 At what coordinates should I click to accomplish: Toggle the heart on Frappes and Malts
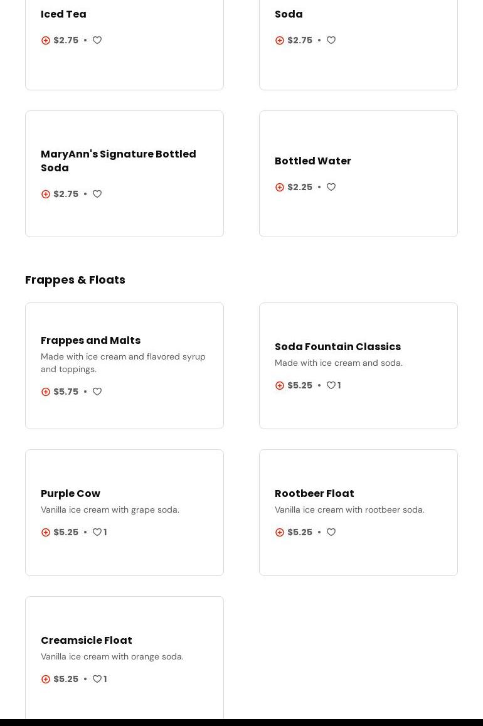[x=97, y=392]
